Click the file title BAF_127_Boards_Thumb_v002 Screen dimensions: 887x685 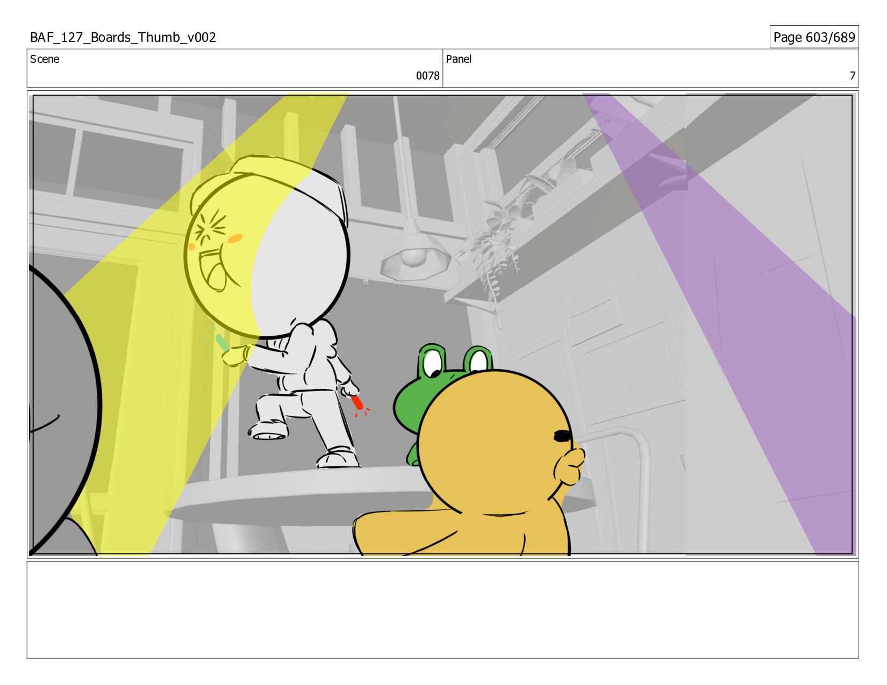click(x=123, y=37)
